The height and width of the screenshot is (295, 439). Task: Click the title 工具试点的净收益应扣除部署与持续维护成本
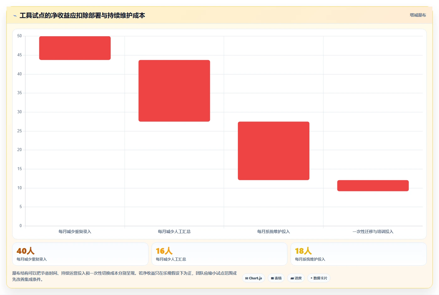coord(82,16)
